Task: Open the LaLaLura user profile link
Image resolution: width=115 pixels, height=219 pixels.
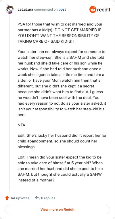Action: click(x=25, y=9)
